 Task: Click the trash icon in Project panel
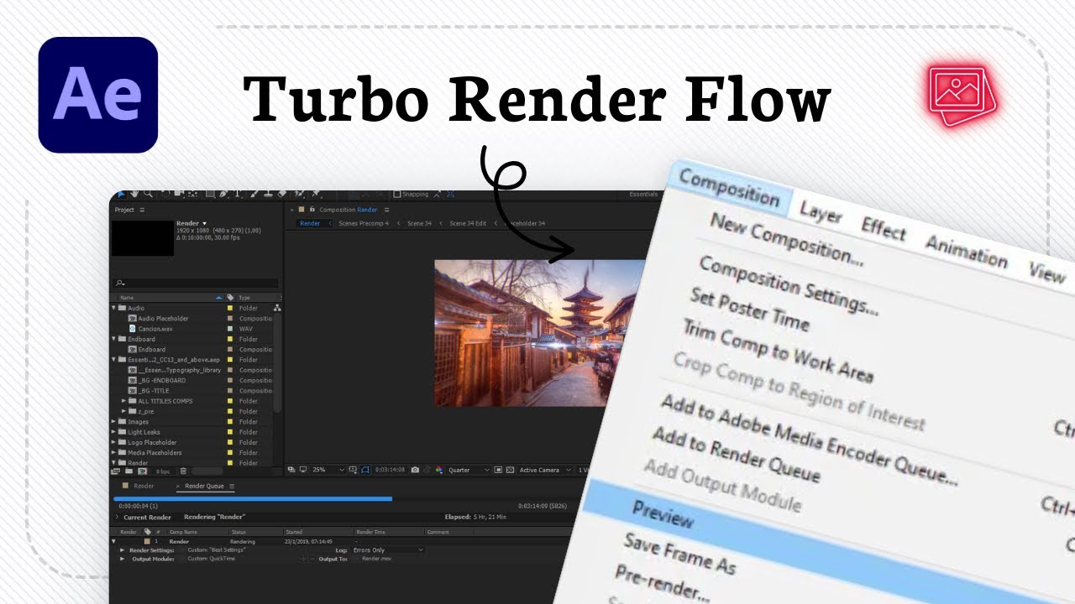click(184, 471)
